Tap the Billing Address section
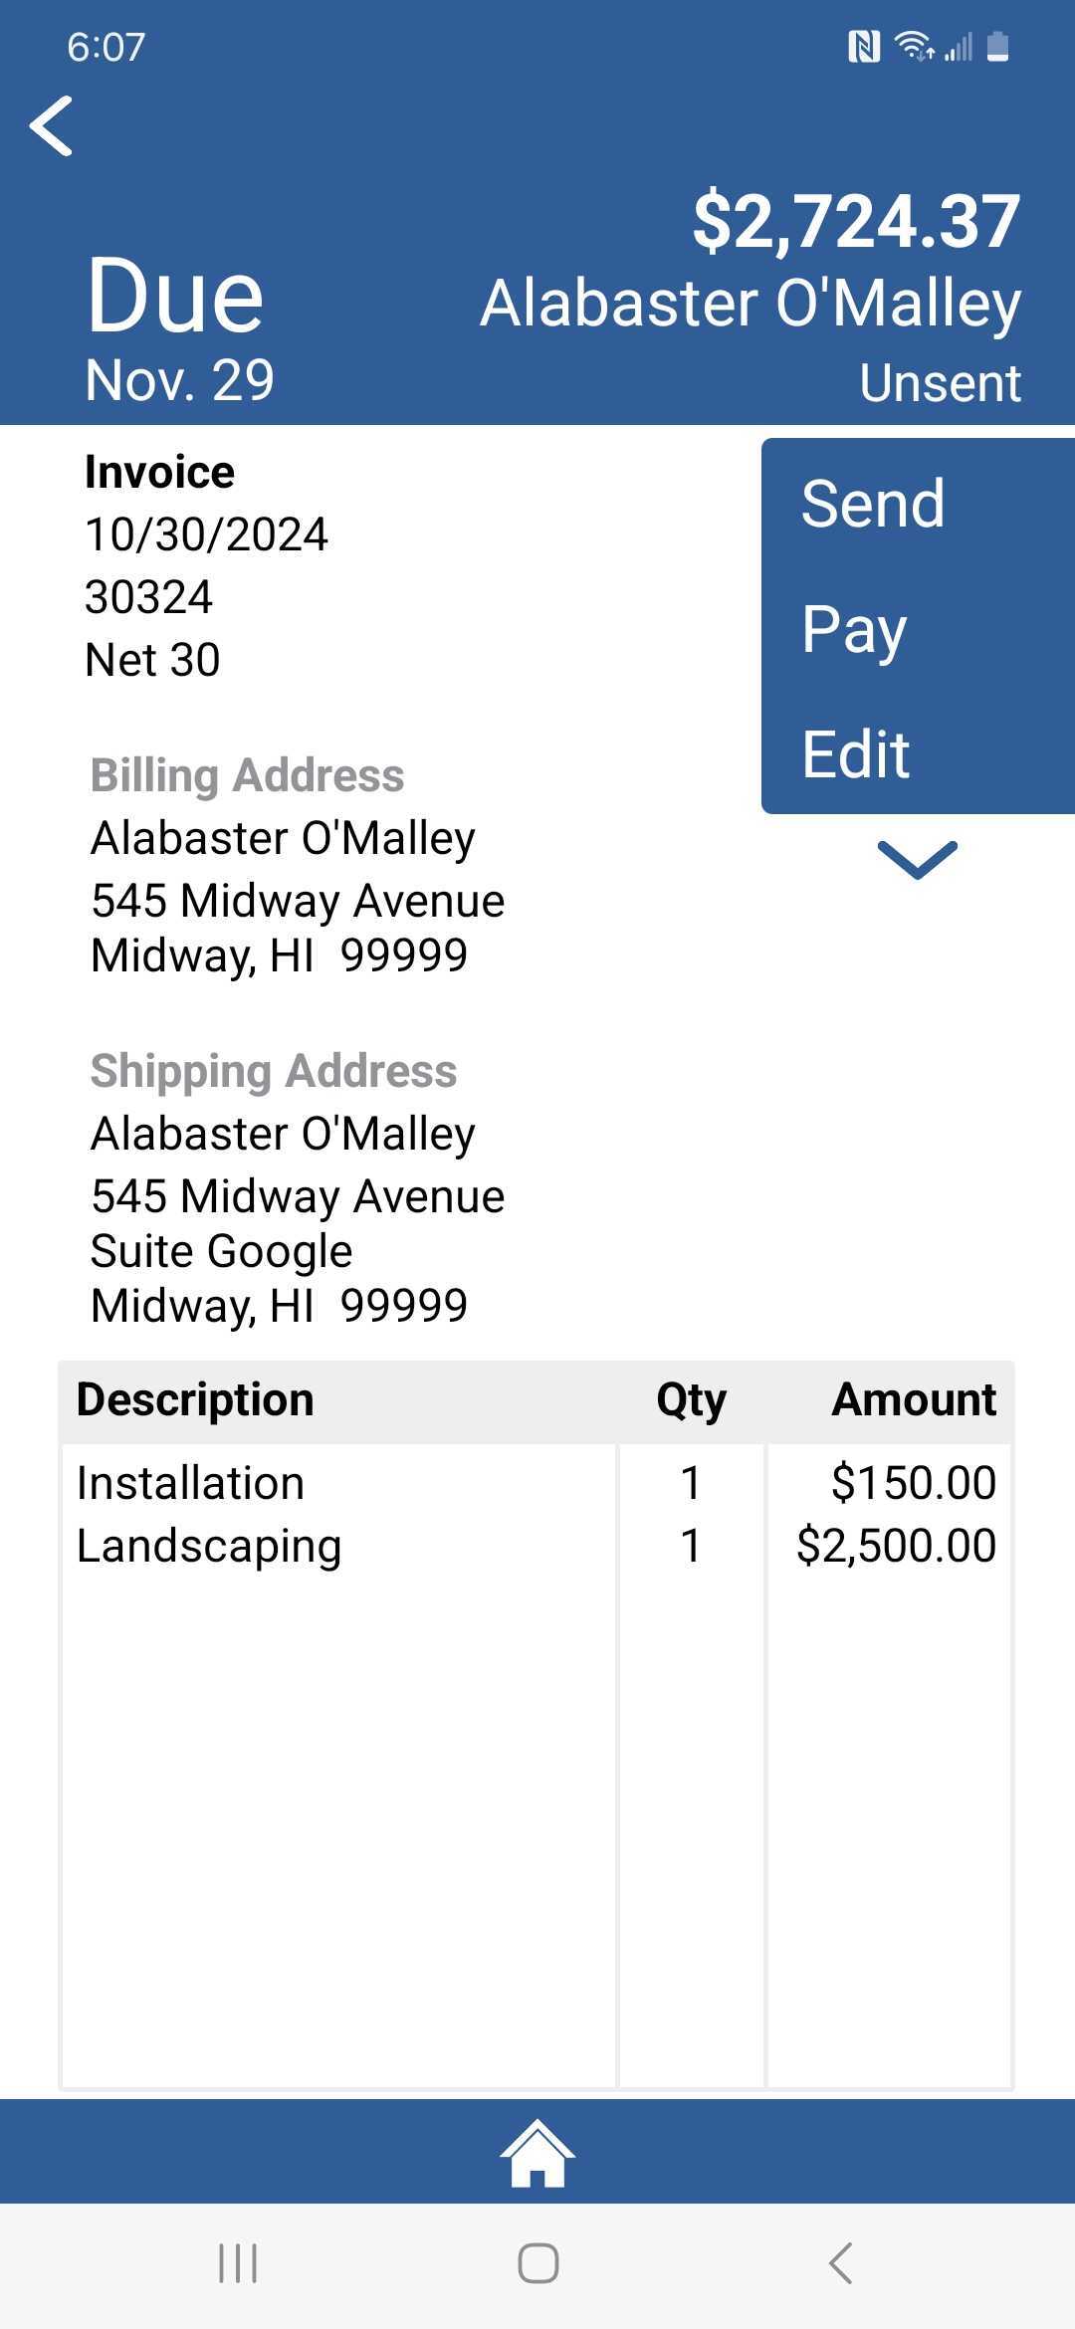The height and width of the screenshot is (2329, 1075). 298,865
